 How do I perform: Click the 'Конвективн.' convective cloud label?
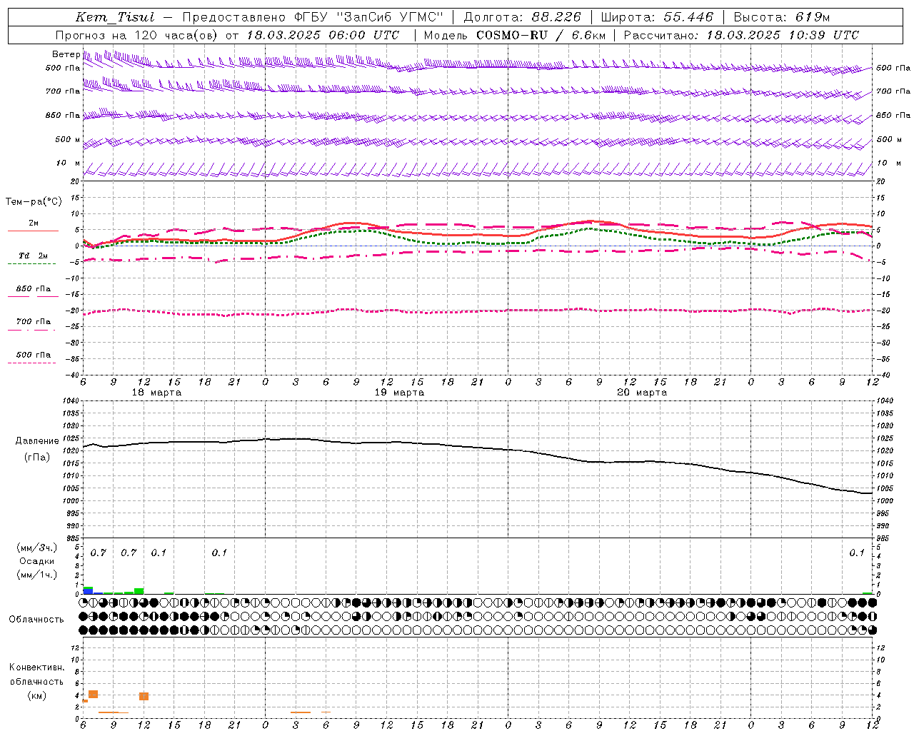click(x=36, y=667)
